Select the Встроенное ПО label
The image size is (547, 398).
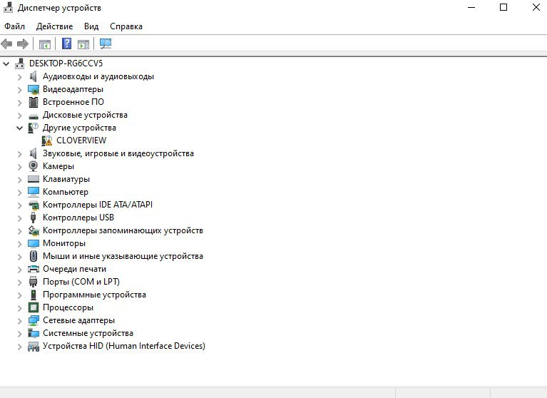[73, 102]
